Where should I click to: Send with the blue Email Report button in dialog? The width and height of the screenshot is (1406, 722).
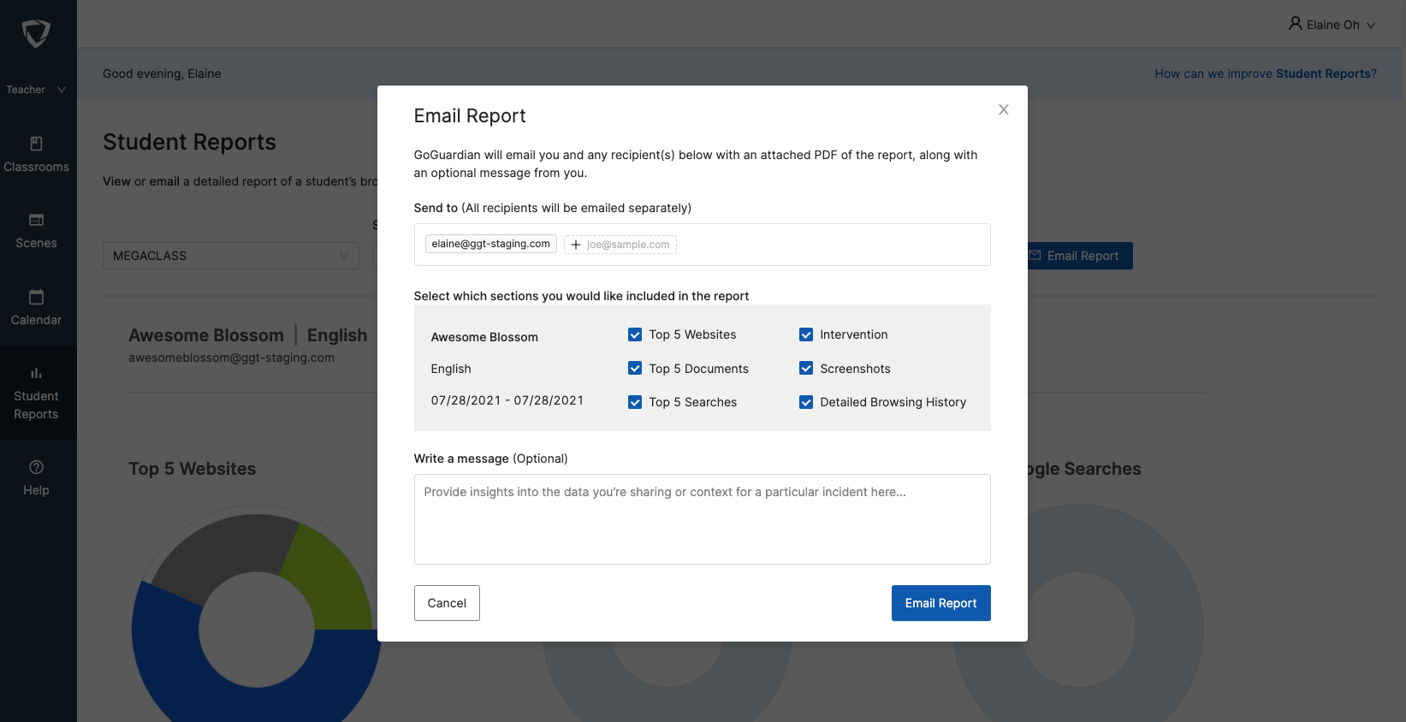(941, 603)
